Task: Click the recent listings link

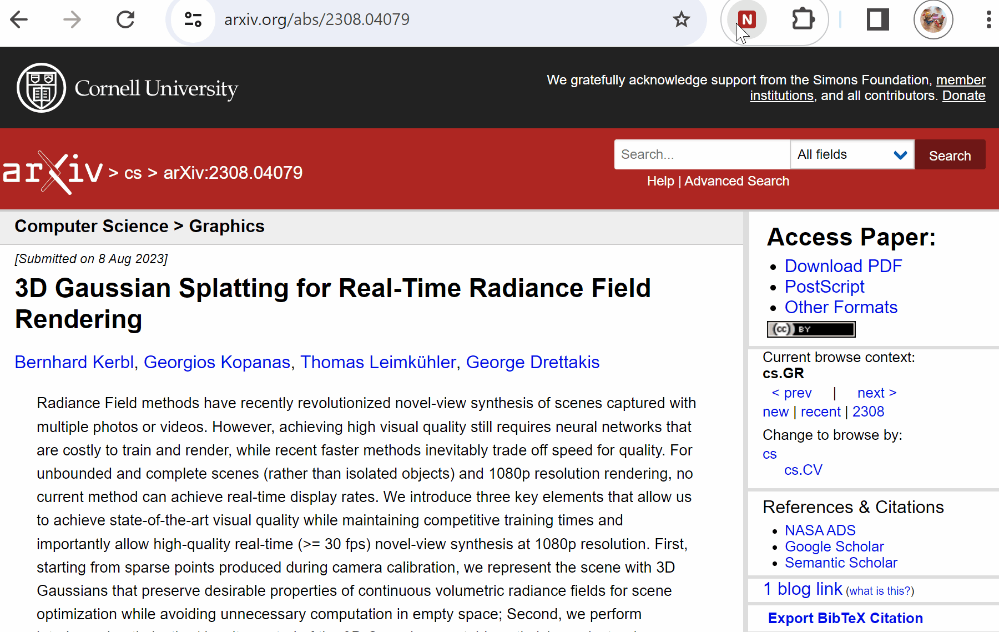Action: click(820, 412)
